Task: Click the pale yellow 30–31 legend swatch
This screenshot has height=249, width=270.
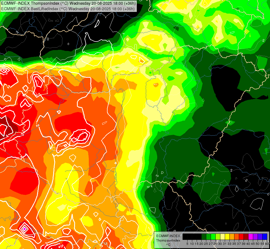Action: (x=223, y=237)
